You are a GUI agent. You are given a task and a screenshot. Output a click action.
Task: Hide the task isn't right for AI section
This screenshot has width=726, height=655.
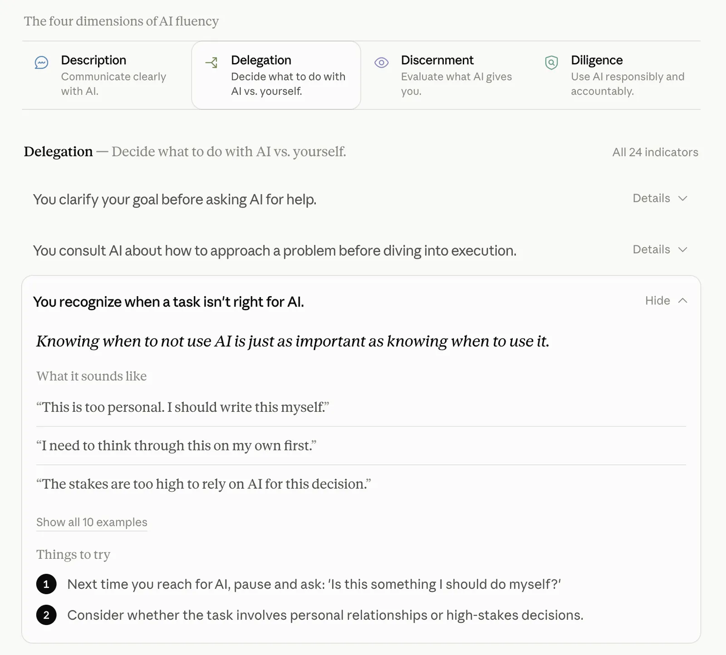tap(666, 301)
